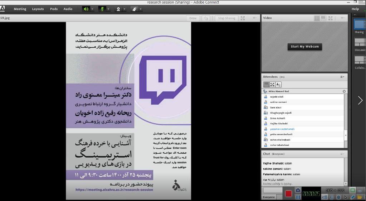Select the Discussion layout thumbnail
366x201 pixels.
pos(360,42)
